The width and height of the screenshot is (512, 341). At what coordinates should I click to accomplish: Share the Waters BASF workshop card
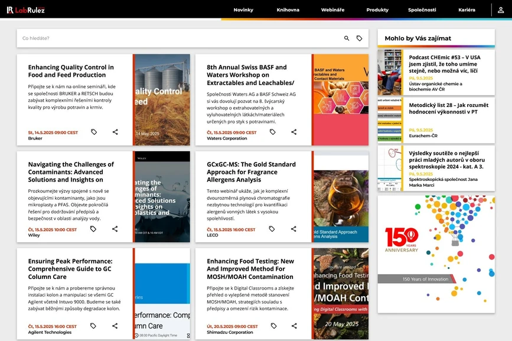(x=293, y=132)
